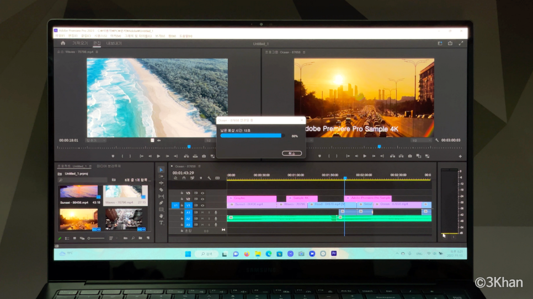Switch to the Media Browser tab
The image size is (533, 299).
pyautogui.click(x=109, y=166)
